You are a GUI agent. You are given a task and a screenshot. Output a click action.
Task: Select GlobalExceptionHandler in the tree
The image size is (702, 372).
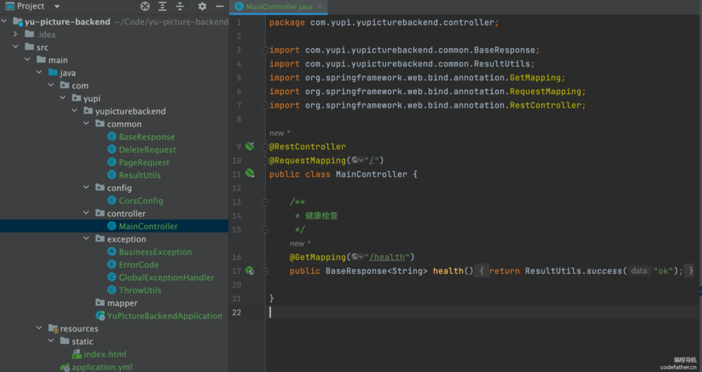166,277
